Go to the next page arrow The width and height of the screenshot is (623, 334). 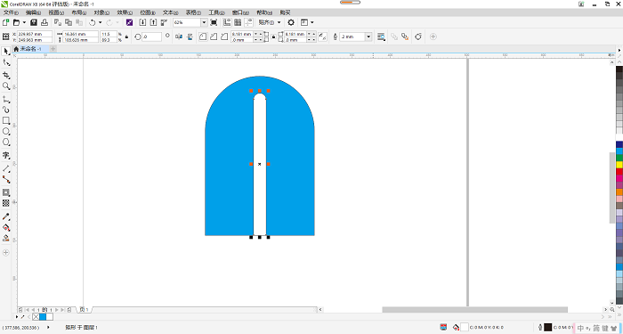click(x=56, y=309)
